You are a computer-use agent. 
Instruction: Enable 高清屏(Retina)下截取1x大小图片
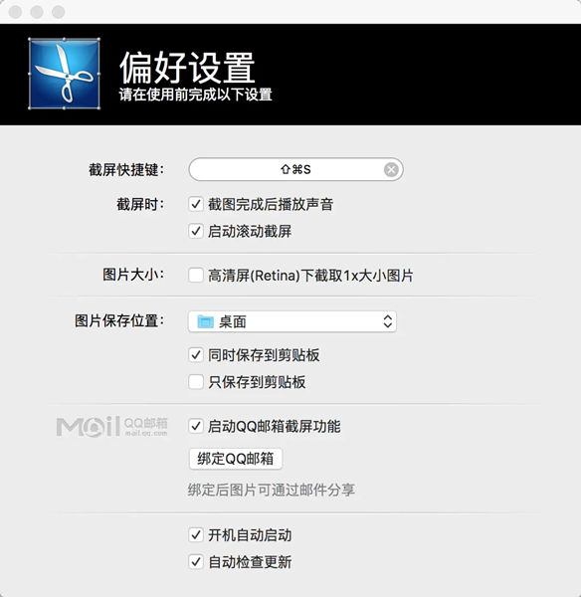coord(196,275)
